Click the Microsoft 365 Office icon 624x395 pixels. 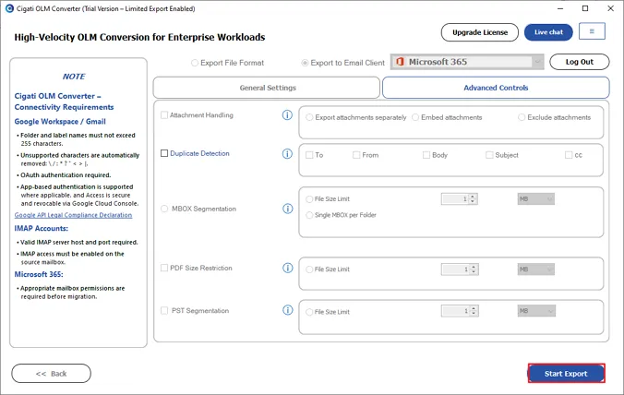[400, 62]
